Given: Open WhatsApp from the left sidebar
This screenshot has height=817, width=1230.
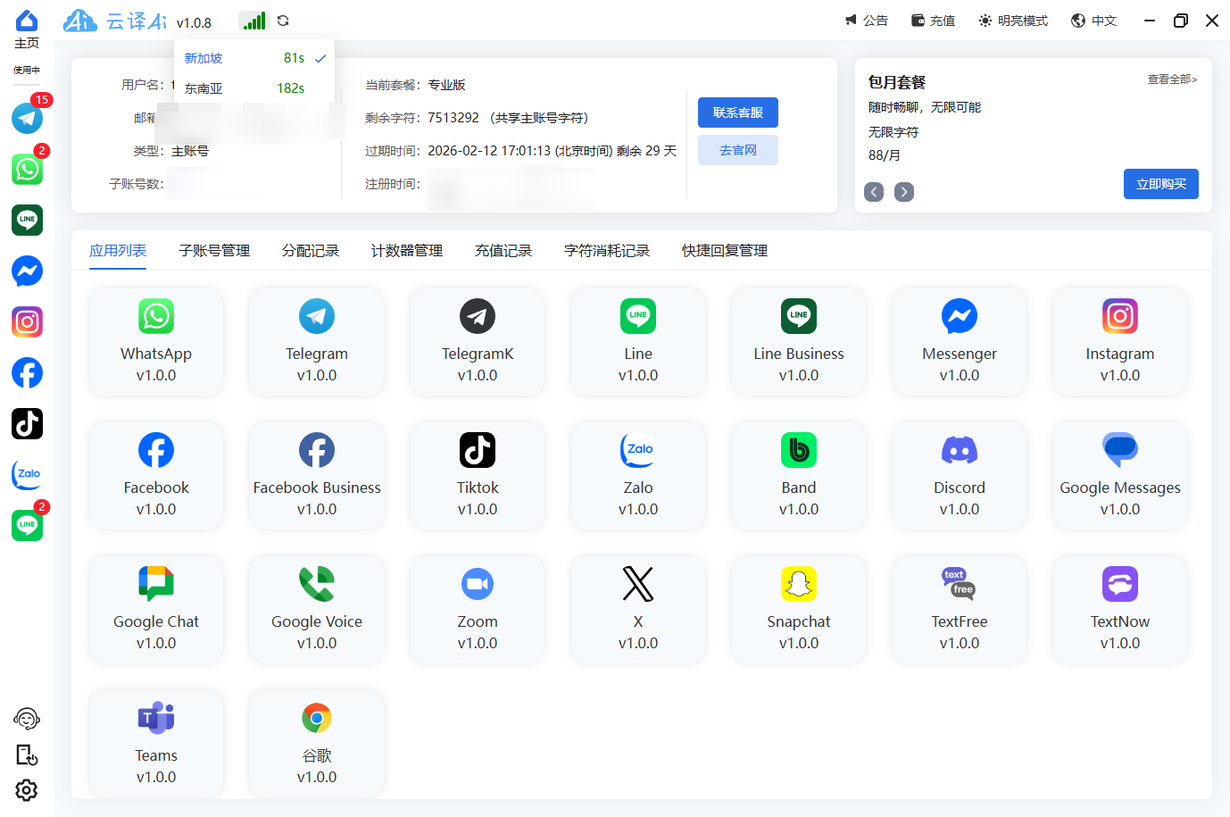Looking at the screenshot, I should (x=27, y=169).
